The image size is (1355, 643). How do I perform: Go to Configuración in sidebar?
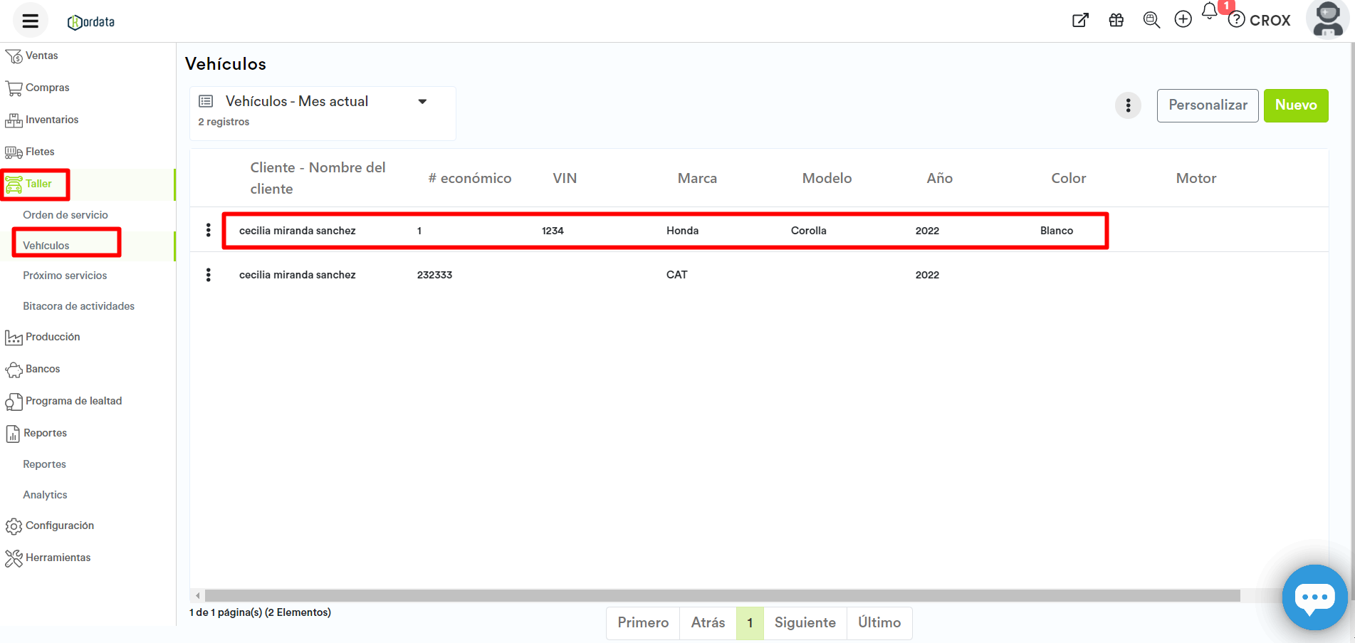60,526
